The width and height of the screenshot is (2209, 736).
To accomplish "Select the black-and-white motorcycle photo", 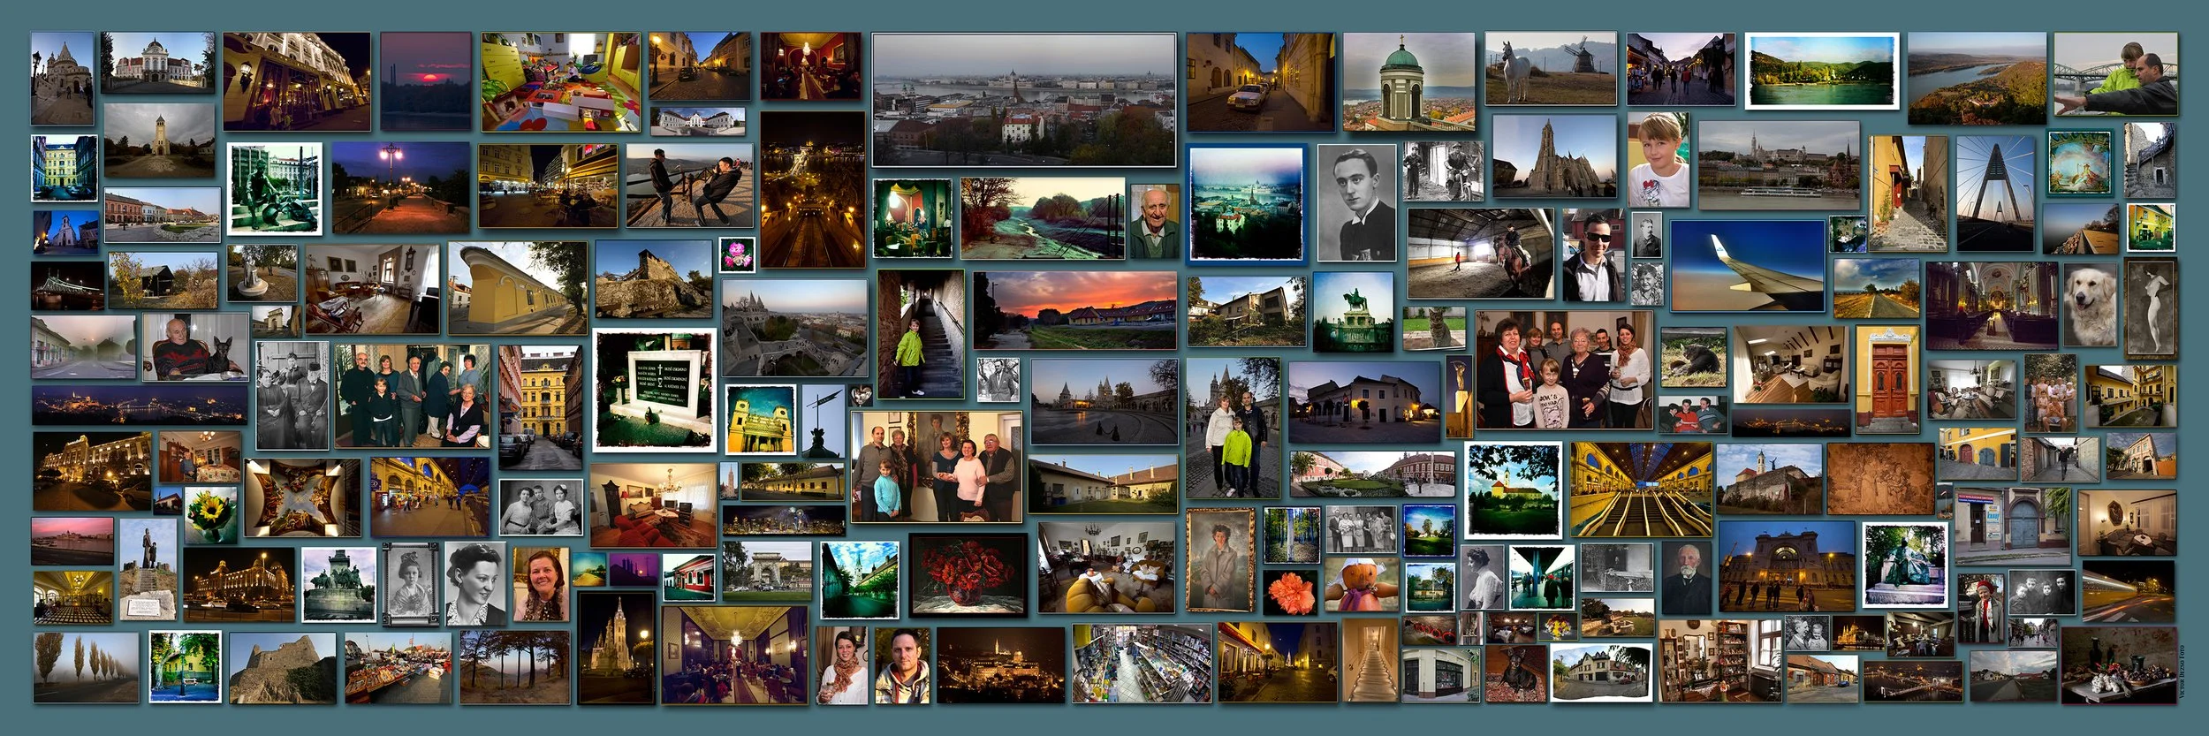I will pyautogui.click(x=1443, y=171).
